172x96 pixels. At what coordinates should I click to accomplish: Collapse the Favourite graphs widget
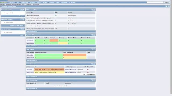click(x=23, y=10)
